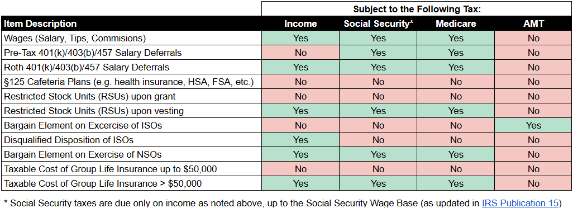The image size is (573, 208).
Task: Click AMT Yes cell for ISO Bargain Element
Action: pyautogui.click(x=533, y=125)
